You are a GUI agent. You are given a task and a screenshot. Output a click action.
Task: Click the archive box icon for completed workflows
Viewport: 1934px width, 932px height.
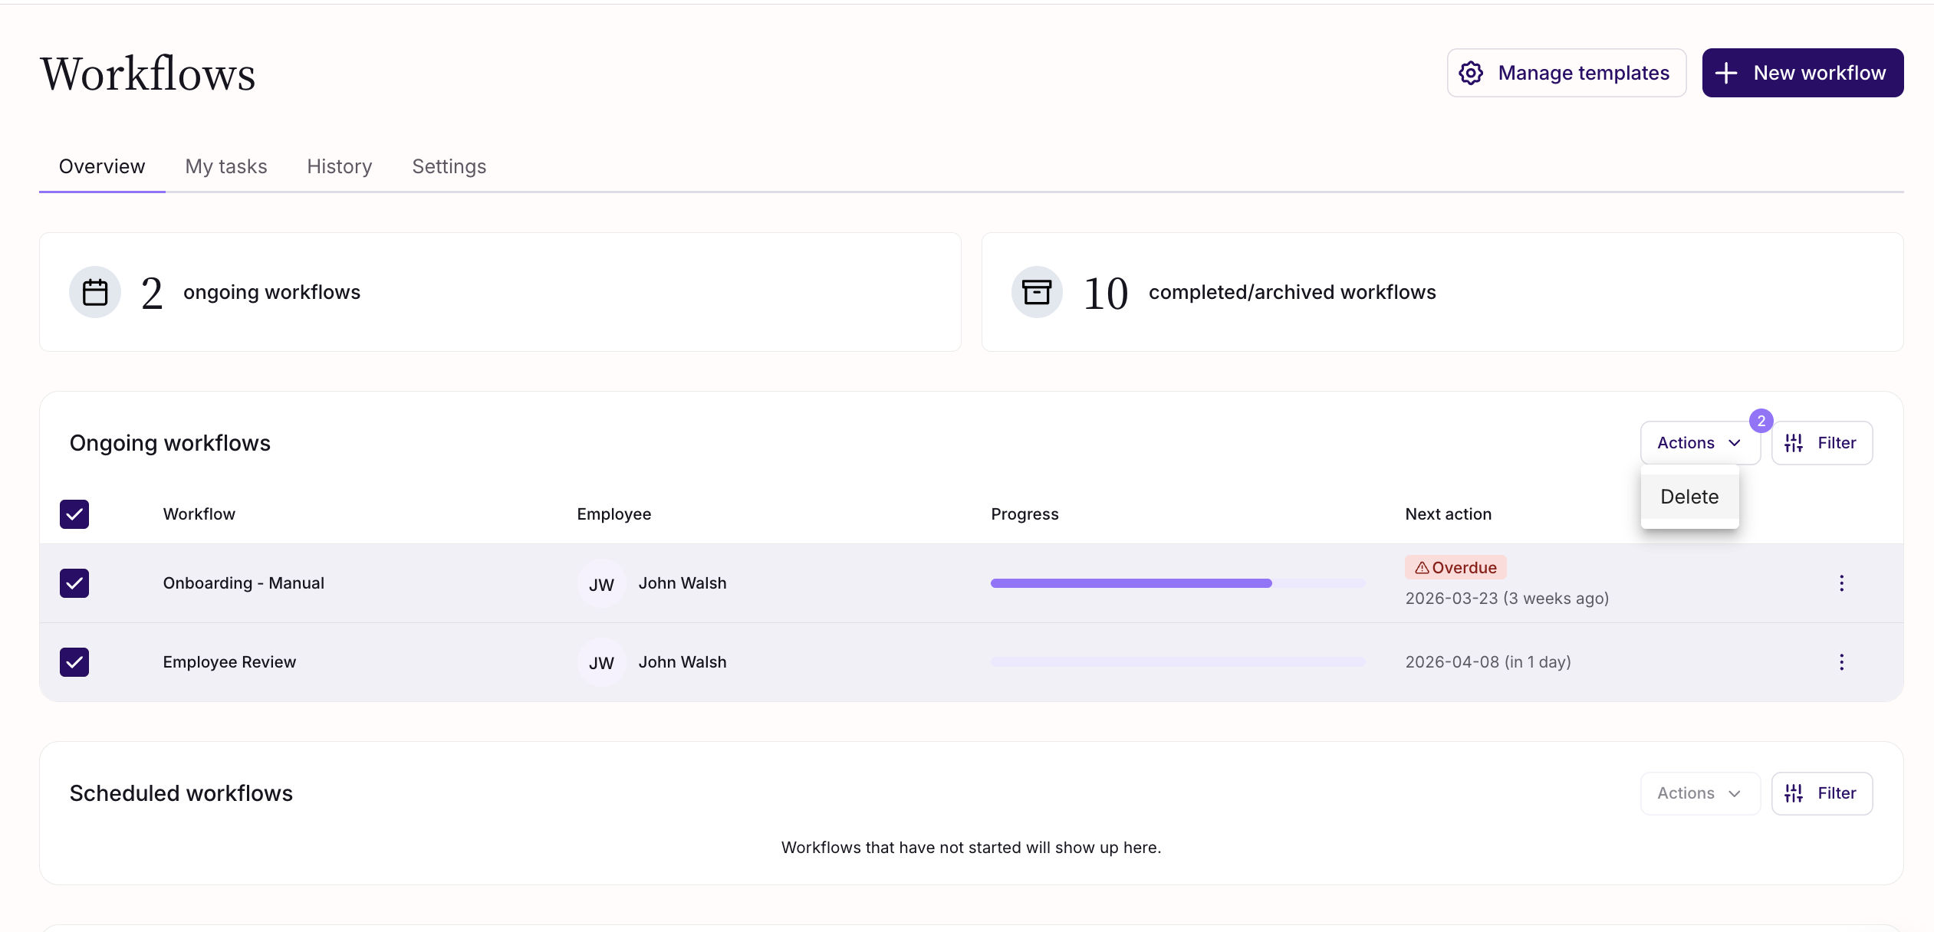click(1037, 292)
